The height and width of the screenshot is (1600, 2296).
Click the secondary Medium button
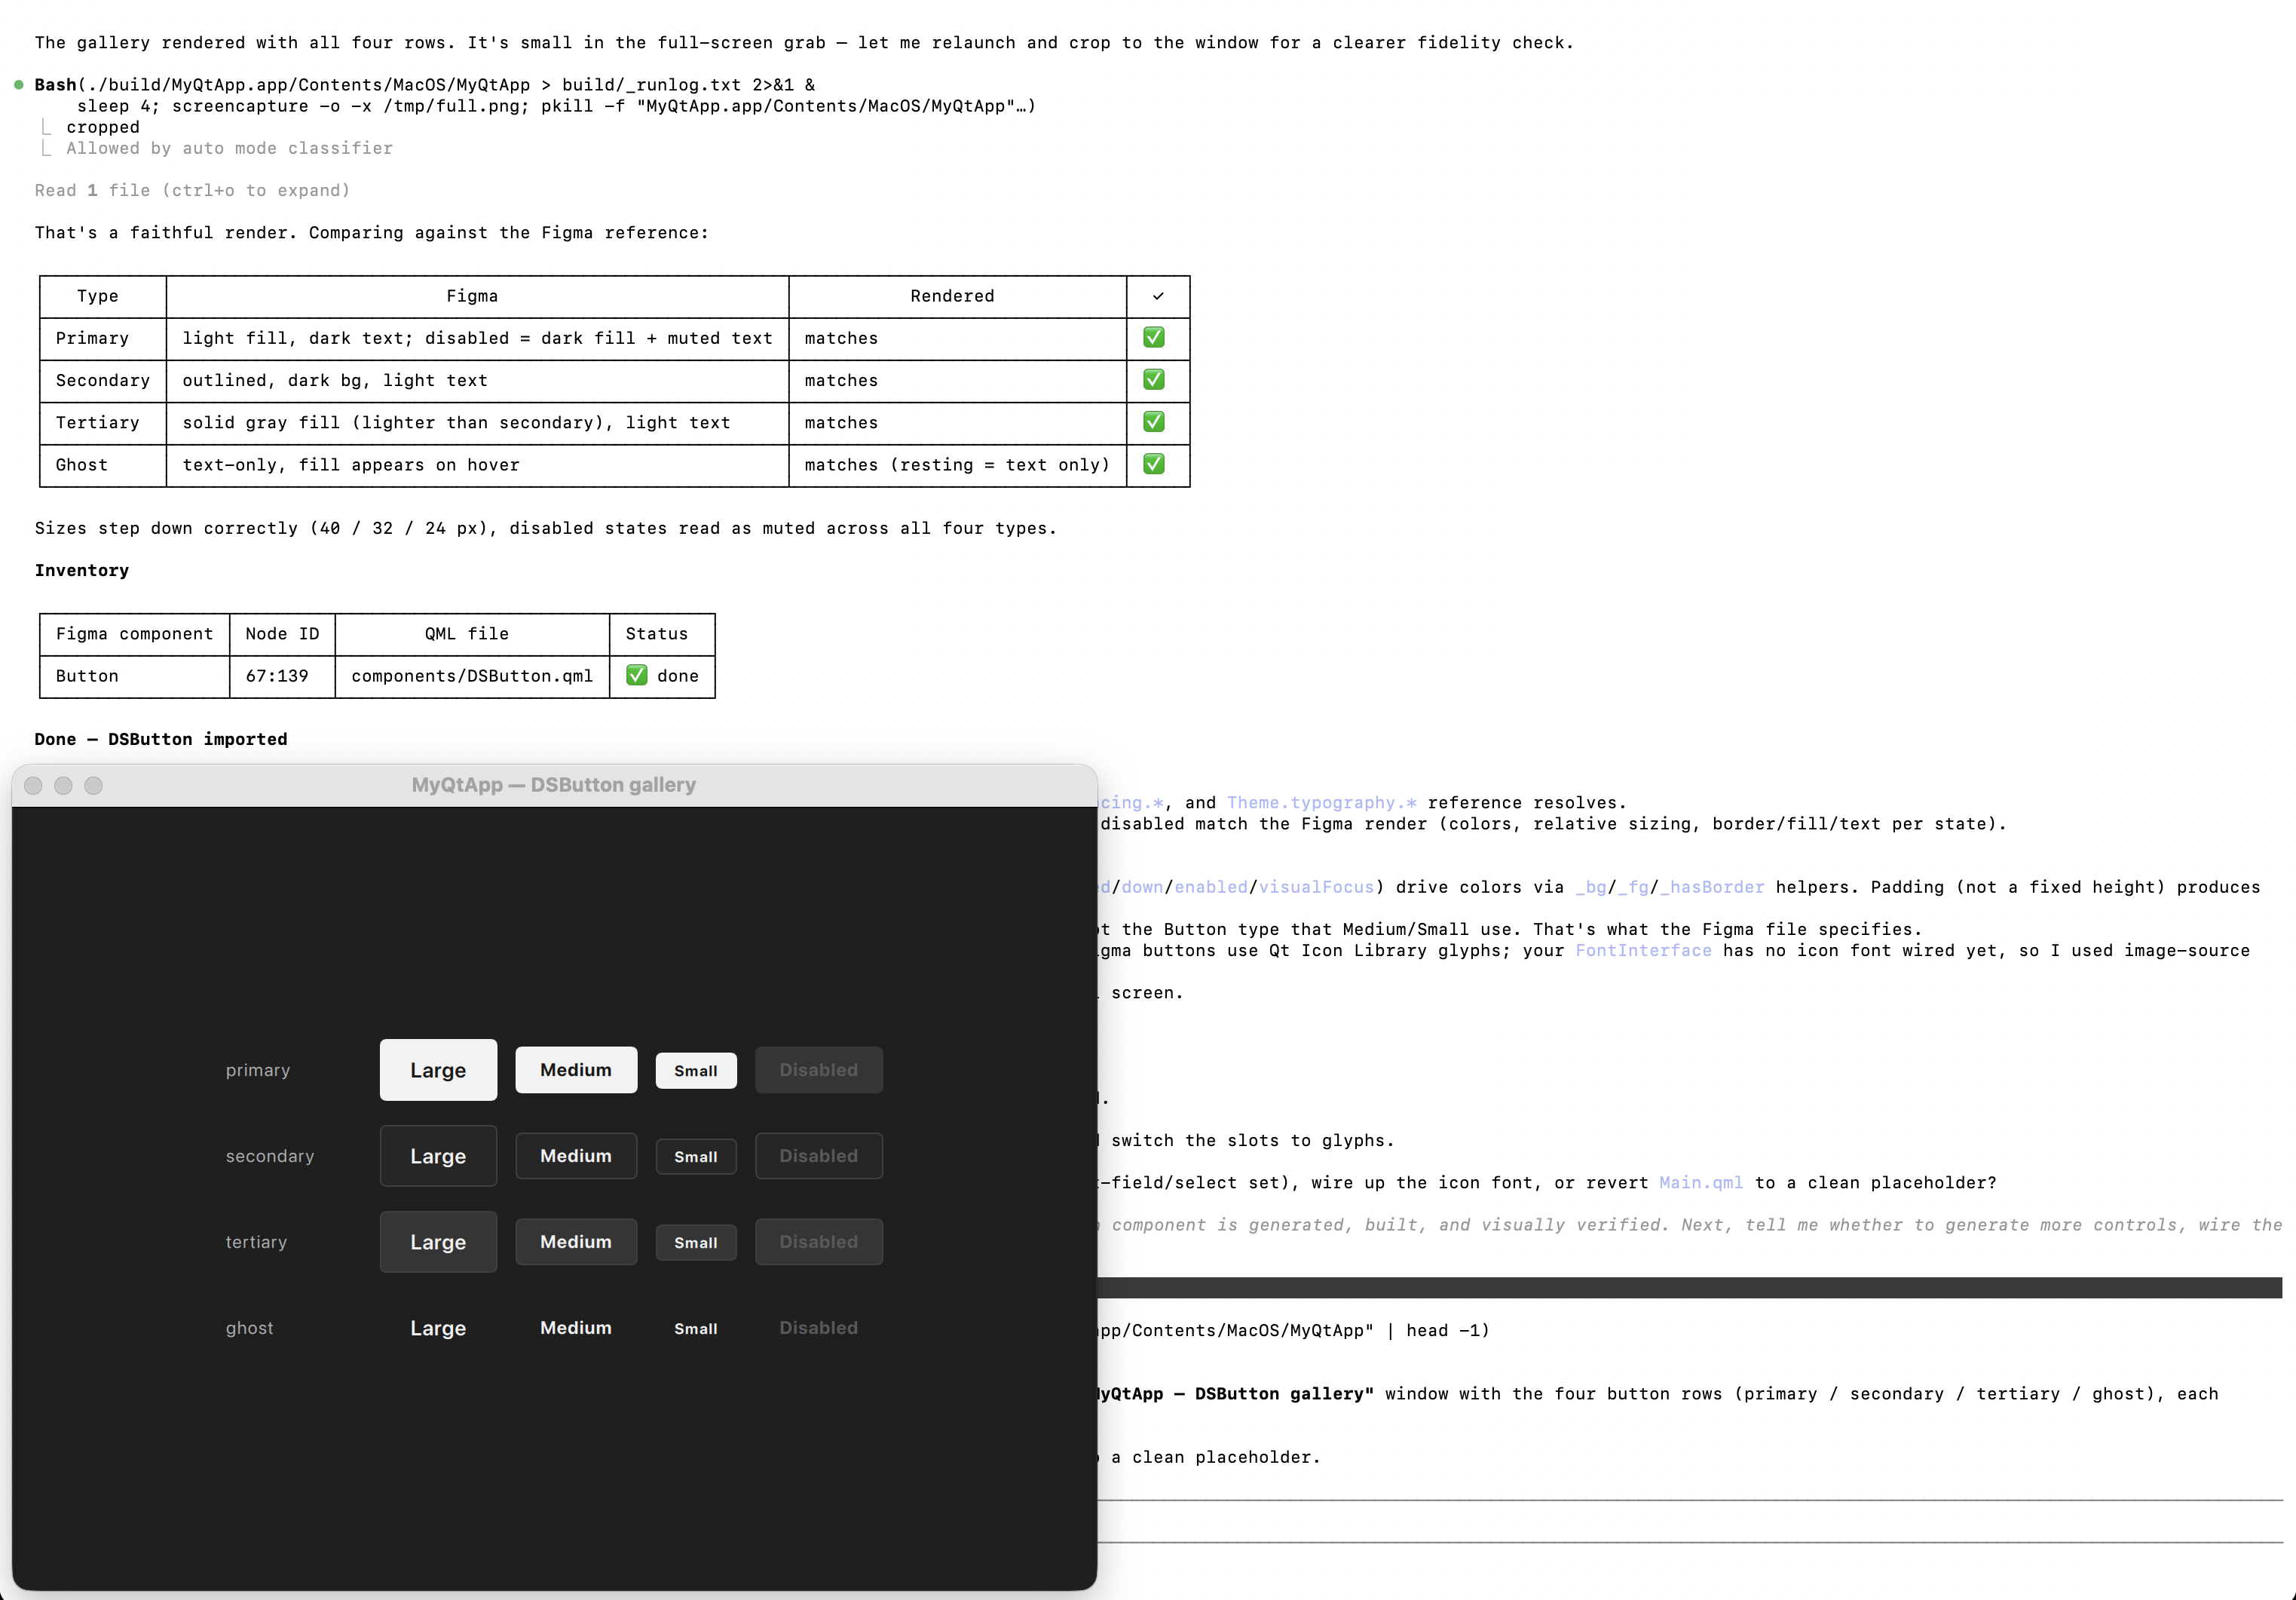point(576,1156)
